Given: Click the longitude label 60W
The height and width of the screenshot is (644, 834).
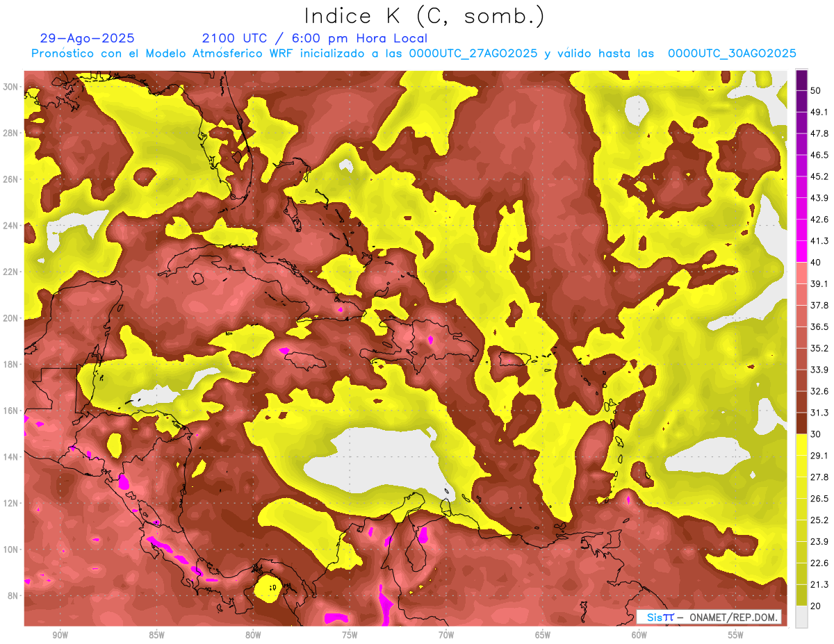Looking at the screenshot, I should (x=639, y=635).
